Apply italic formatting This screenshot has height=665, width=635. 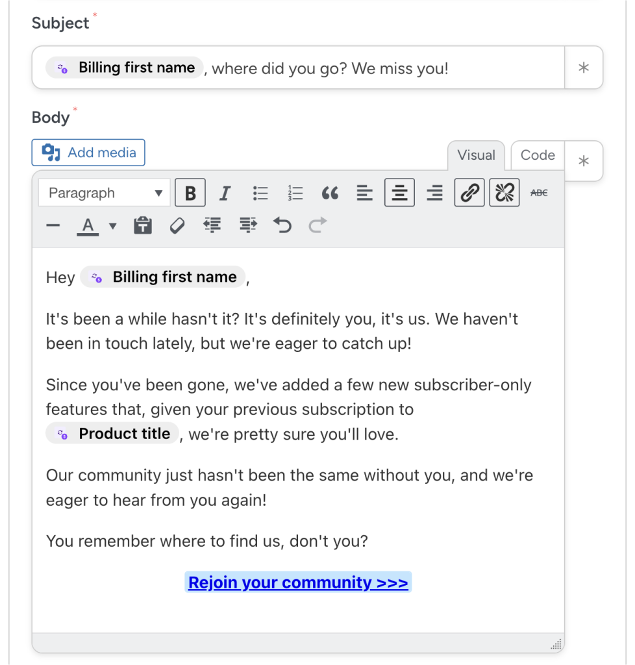coord(225,192)
